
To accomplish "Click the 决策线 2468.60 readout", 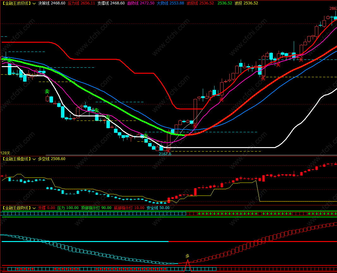I will pos(51,3).
